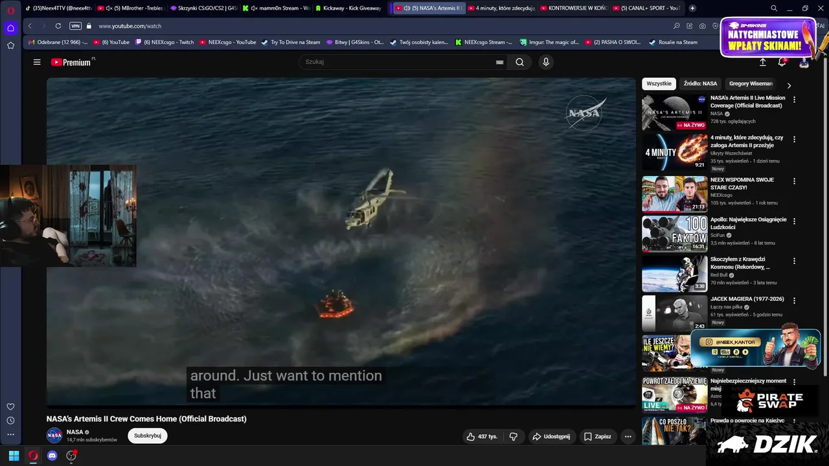The image size is (829, 466).
Task: Open the Opera menu logo button
Action: pos(10,10)
